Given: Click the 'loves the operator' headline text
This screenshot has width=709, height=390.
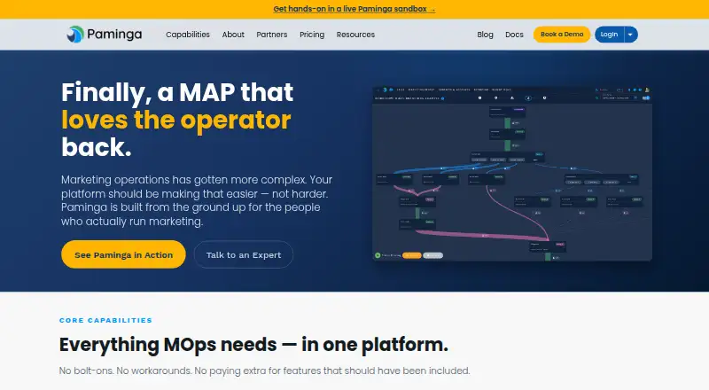Looking at the screenshot, I should pyautogui.click(x=175, y=120).
